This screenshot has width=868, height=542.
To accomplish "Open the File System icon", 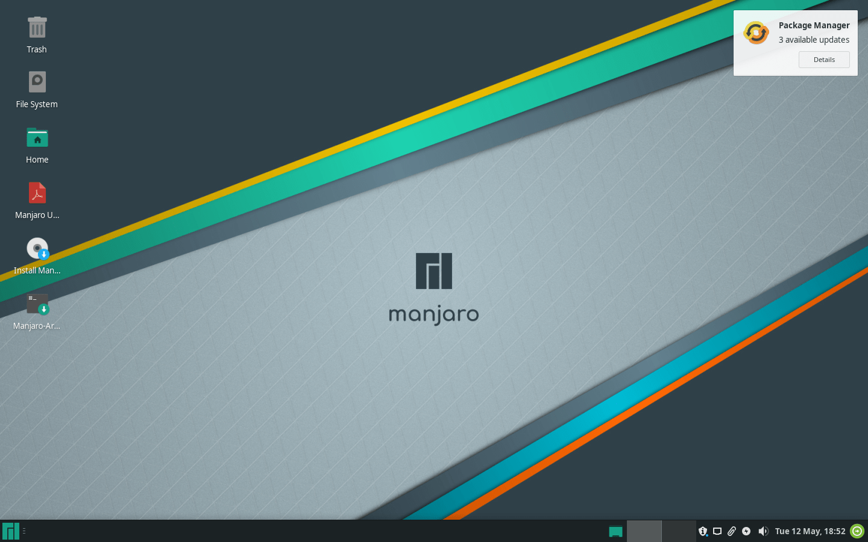I will 37,81.
